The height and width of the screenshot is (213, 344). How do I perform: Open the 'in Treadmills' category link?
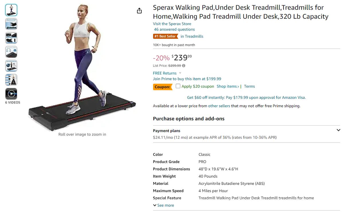point(192,36)
